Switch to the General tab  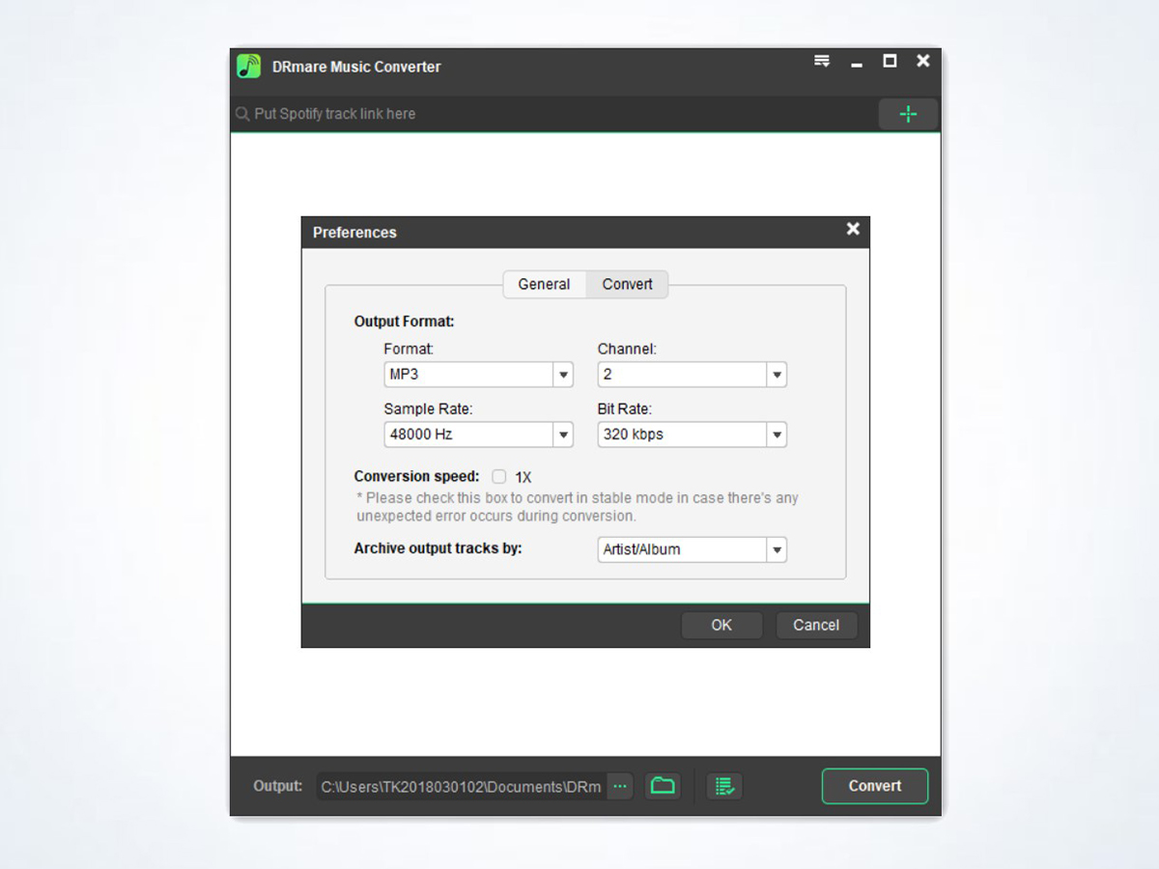tap(544, 284)
